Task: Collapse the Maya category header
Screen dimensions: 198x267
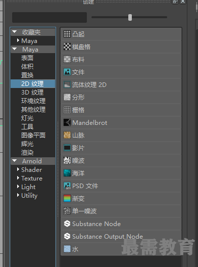Action: 15,49
